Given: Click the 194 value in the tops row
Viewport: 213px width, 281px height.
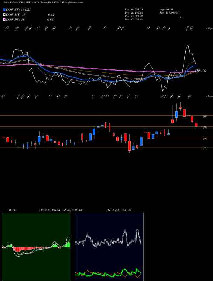Looking at the screenshot, I should click(148, 29).
